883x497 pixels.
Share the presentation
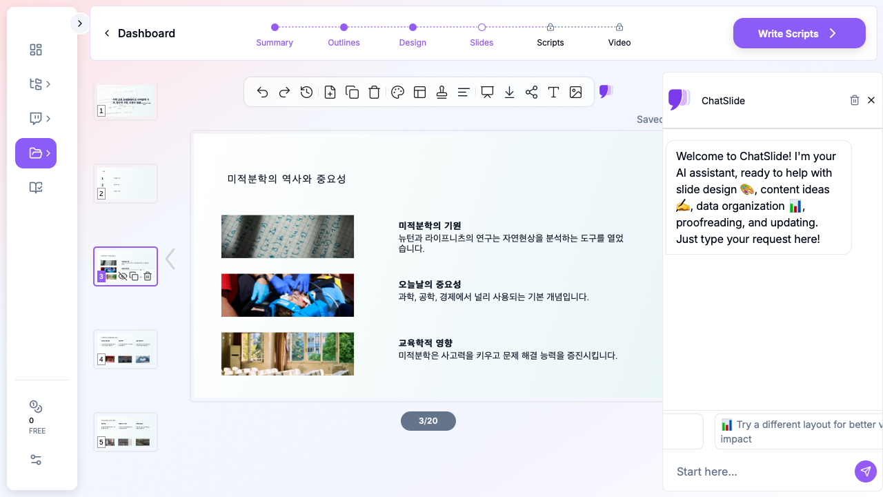pyautogui.click(x=531, y=92)
